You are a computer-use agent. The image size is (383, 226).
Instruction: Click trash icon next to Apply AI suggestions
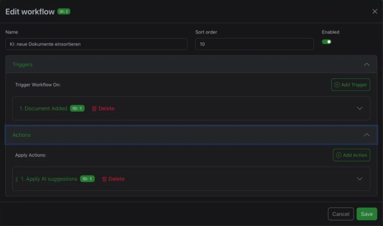pos(104,179)
